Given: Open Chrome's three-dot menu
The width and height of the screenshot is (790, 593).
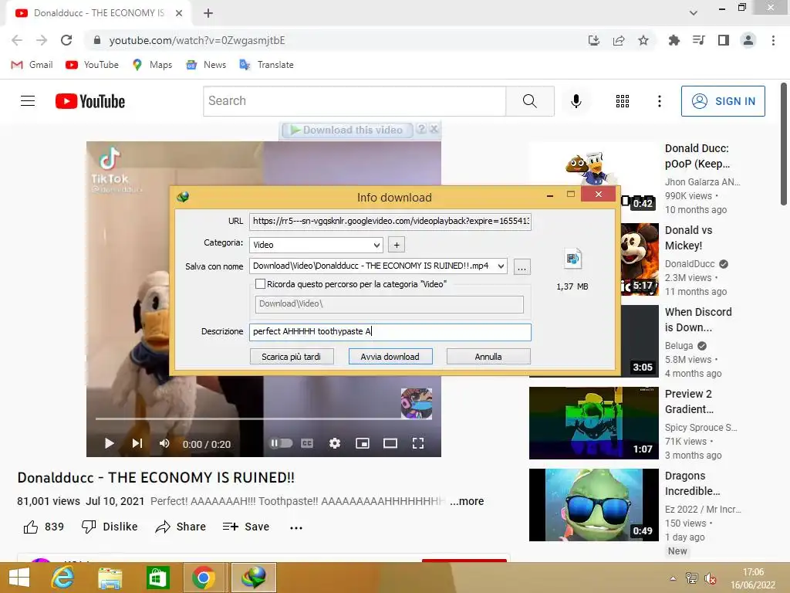Looking at the screenshot, I should coord(773,40).
